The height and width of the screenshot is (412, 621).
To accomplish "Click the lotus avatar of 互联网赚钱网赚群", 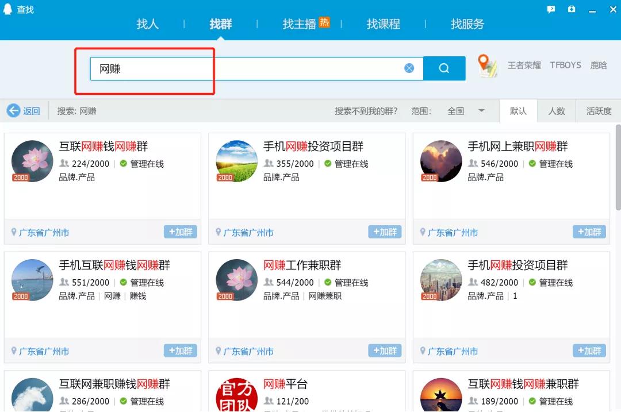I will pos(32,161).
